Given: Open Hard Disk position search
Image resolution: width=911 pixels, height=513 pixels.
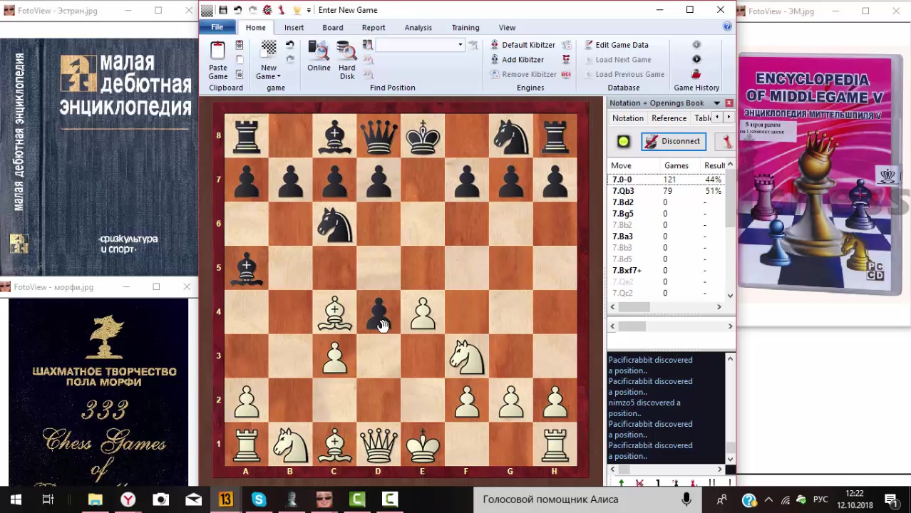Looking at the screenshot, I should (347, 61).
